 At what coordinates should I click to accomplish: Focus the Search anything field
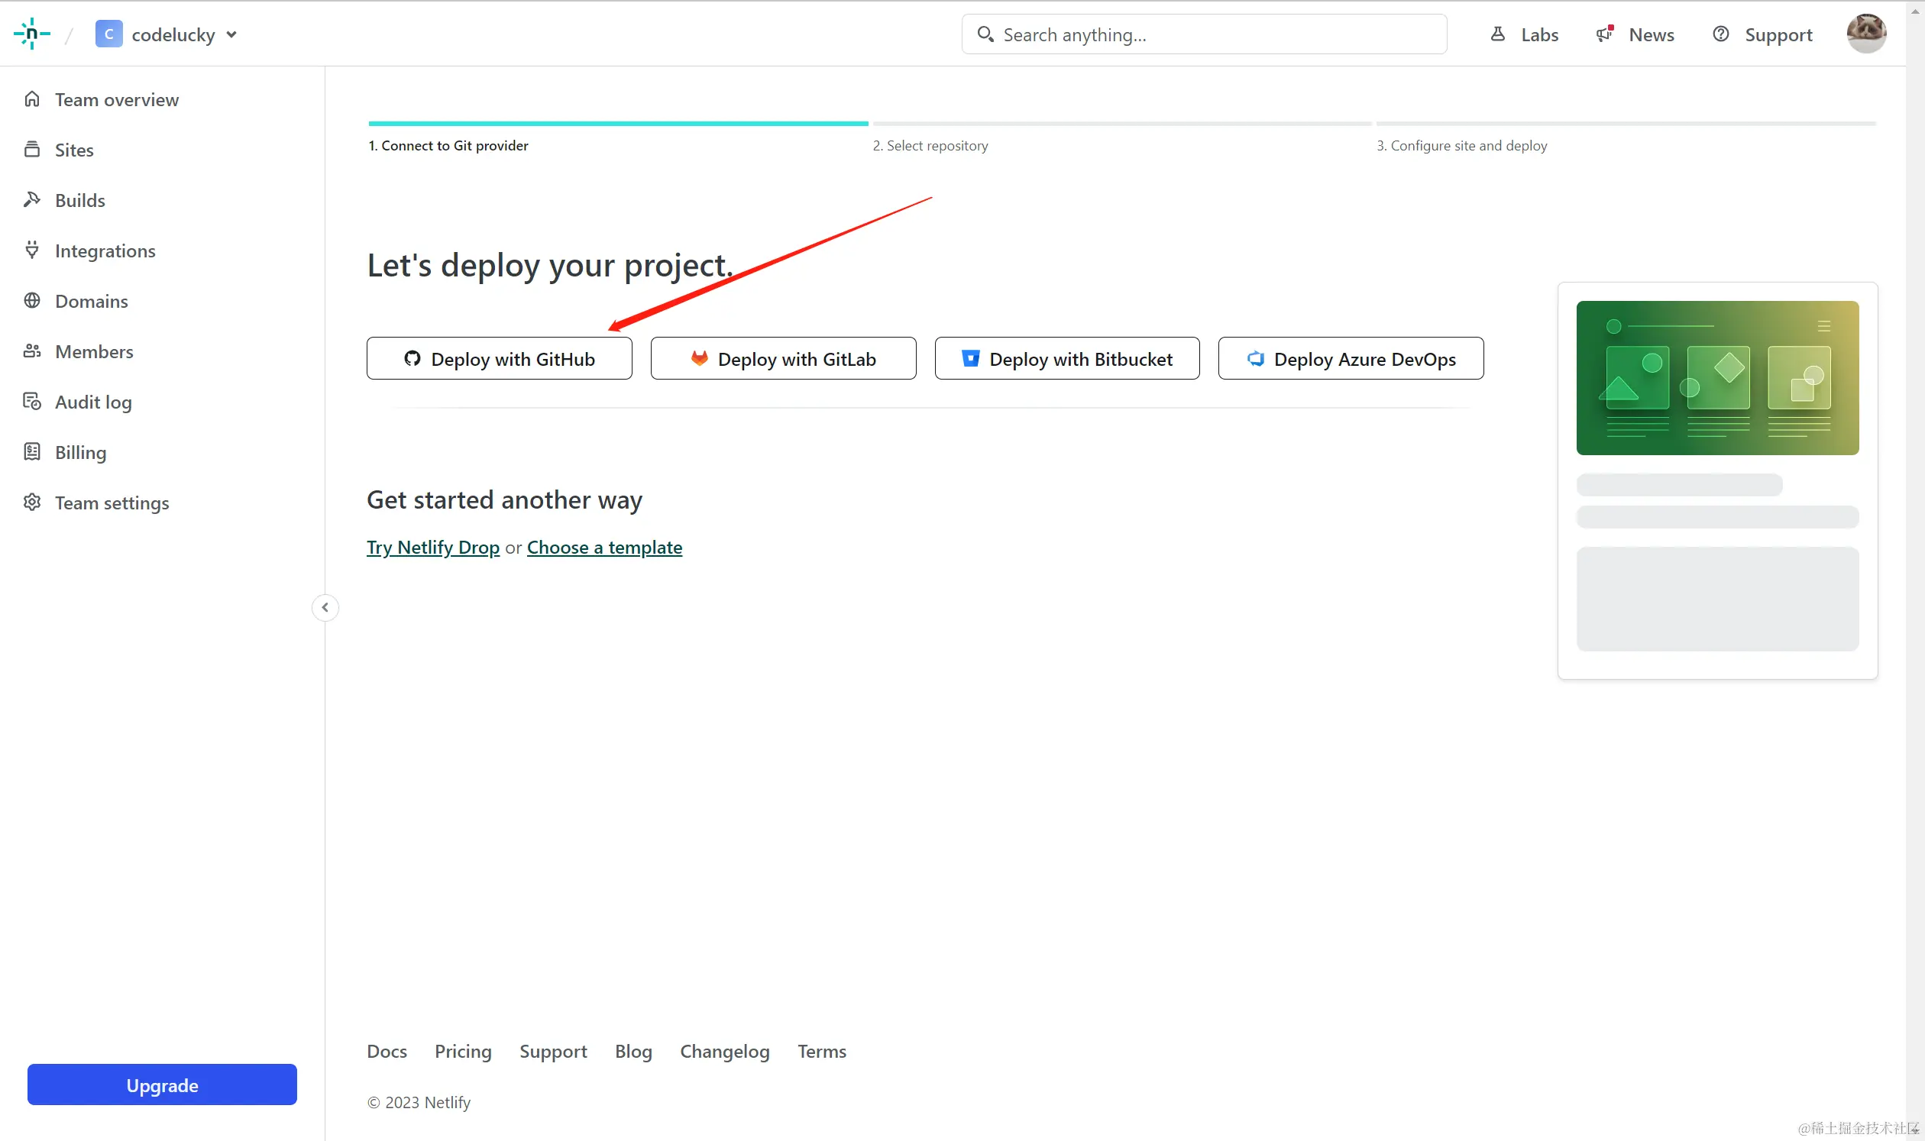[1204, 34]
